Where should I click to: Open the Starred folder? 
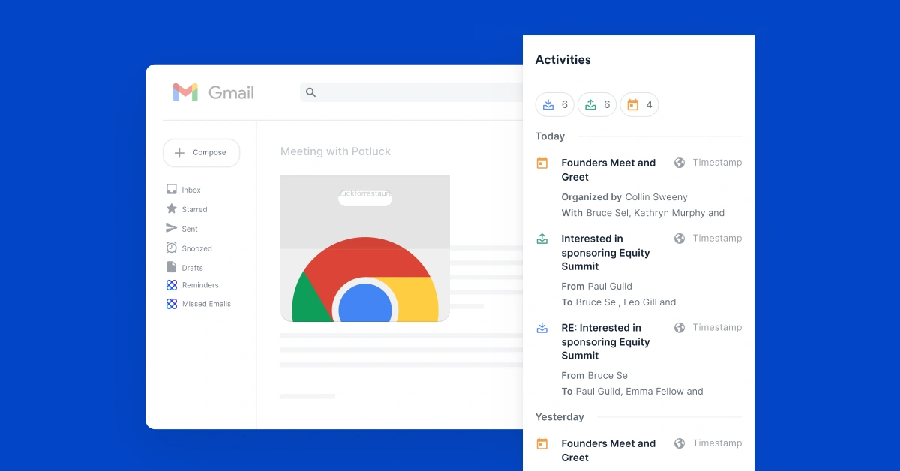(194, 210)
